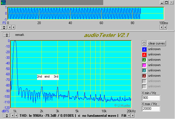175x119 pixels.
Task: Click the 'no fundamental wave' status text
Action: (99, 116)
